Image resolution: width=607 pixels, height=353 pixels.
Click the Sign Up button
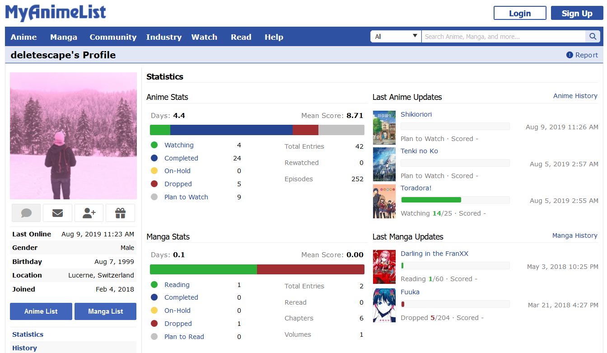coord(577,13)
